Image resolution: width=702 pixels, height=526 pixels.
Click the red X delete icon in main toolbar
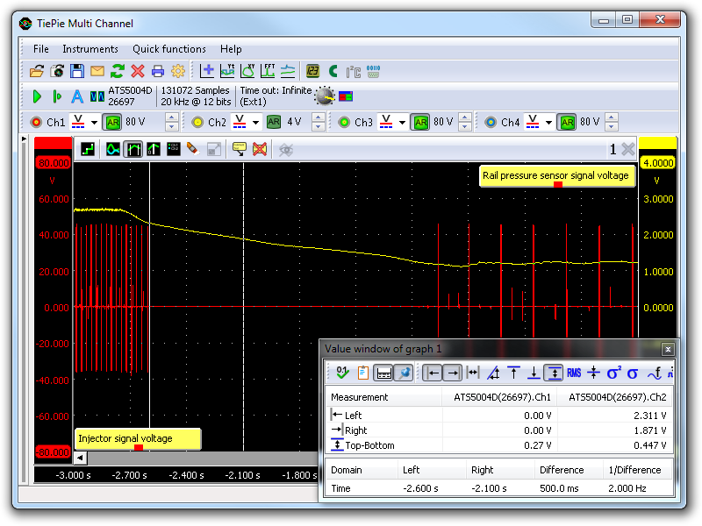tap(138, 71)
